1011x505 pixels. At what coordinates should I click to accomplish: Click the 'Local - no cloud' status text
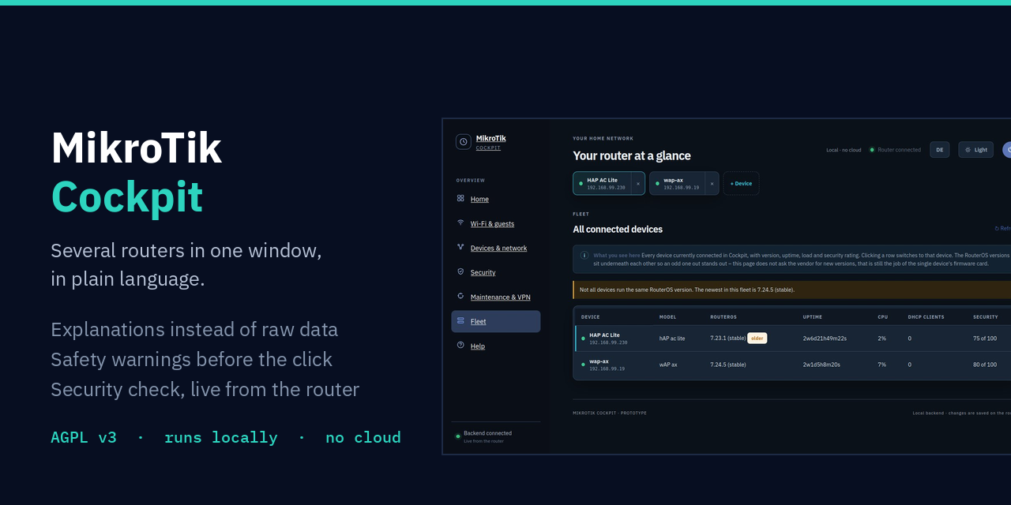point(844,150)
